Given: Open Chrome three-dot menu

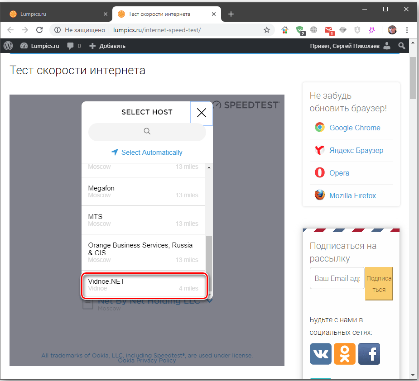Looking at the screenshot, I should (x=406, y=30).
